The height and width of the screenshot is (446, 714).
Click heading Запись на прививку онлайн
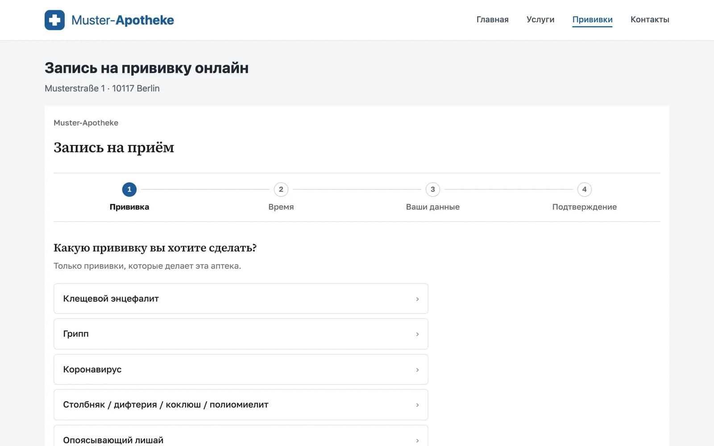pyautogui.click(x=146, y=68)
